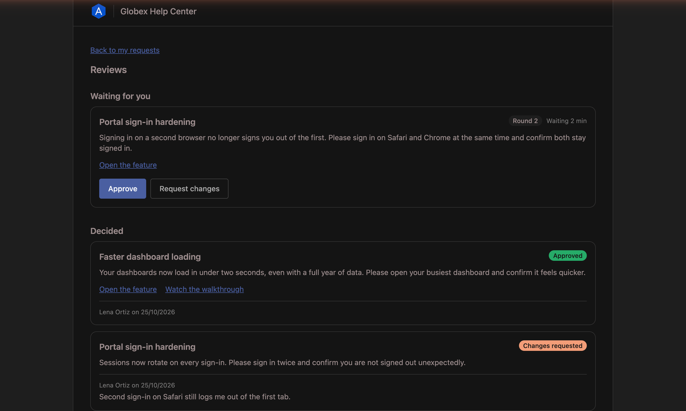Open the feature for Faster dashboard loading
Screen dimensions: 686x411
[128, 289]
